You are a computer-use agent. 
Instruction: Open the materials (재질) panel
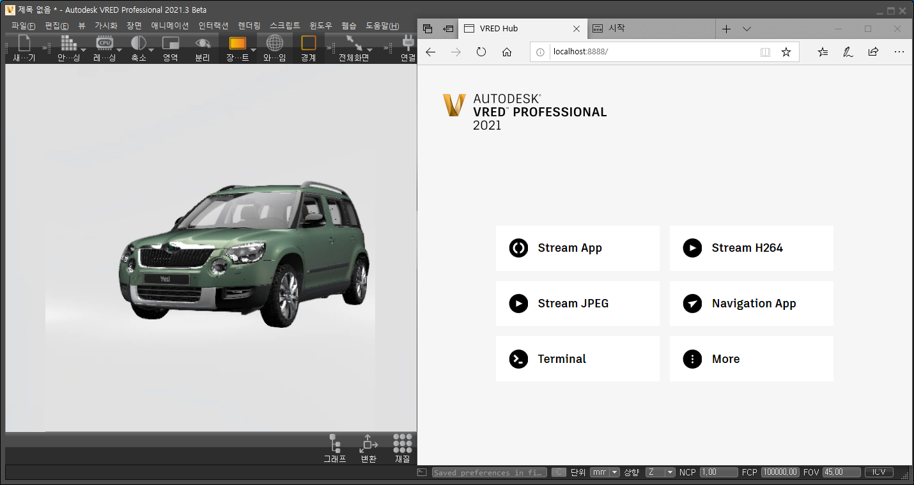pyautogui.click(x=403, y=443)
